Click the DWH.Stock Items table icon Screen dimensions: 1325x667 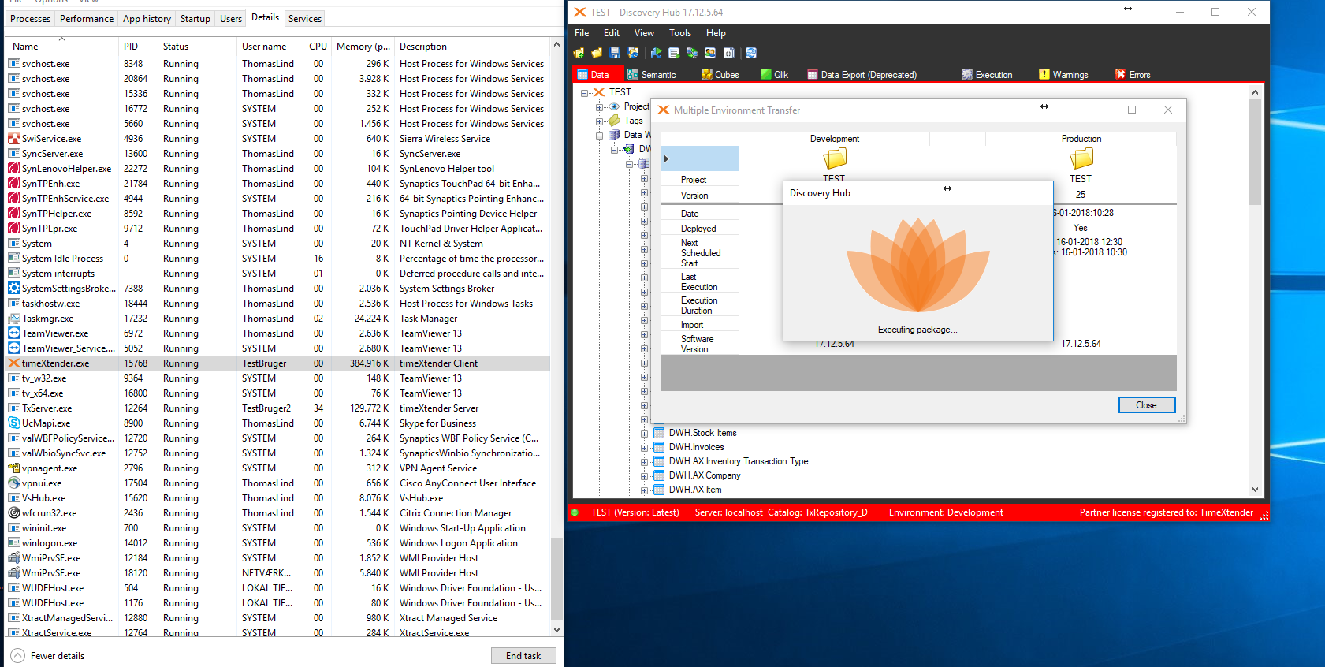659,433
